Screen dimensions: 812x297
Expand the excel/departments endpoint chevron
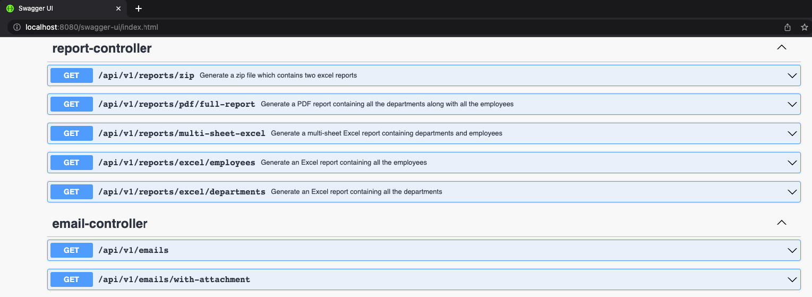tap(792, 192)
